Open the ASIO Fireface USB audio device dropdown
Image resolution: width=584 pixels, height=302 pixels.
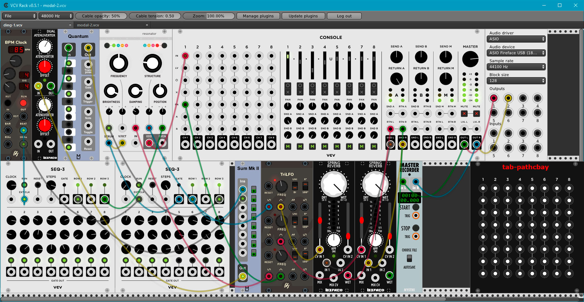516,53
